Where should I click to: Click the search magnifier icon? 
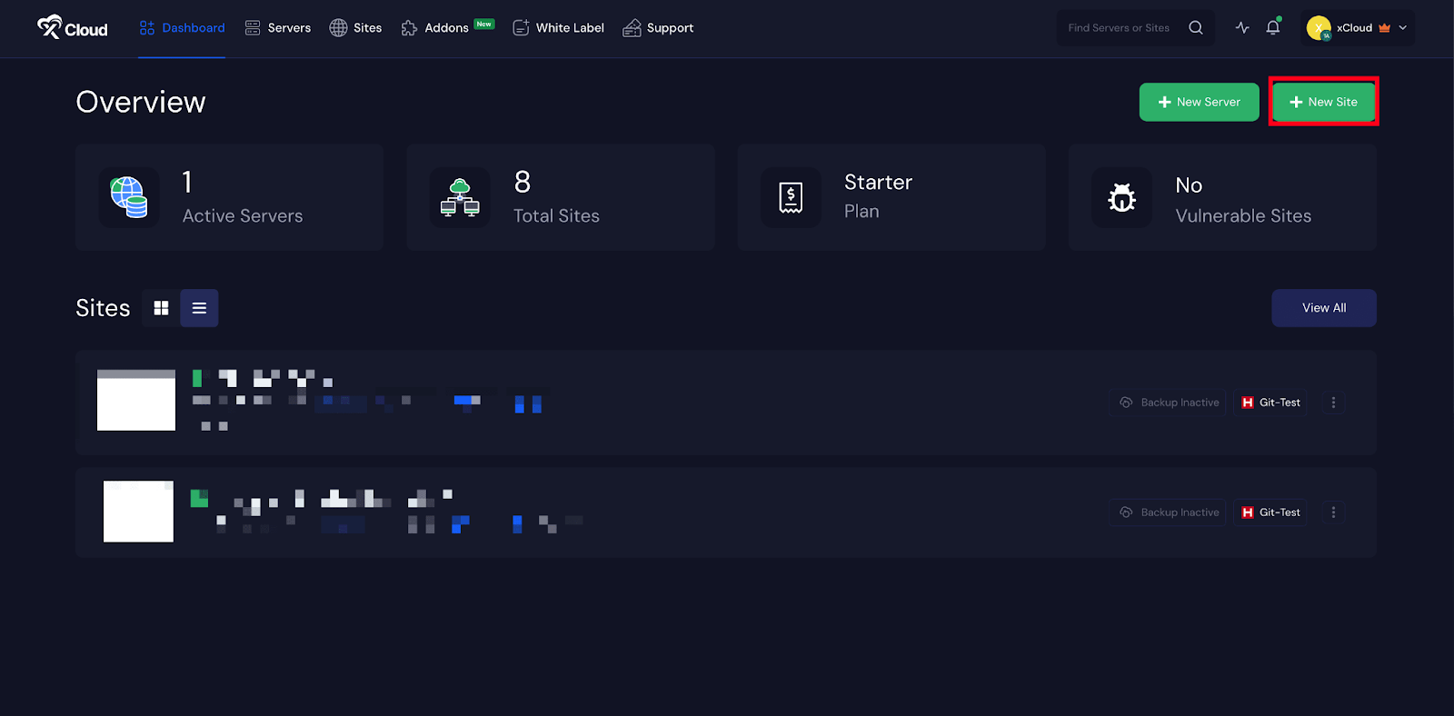[x=1196, y=28]
